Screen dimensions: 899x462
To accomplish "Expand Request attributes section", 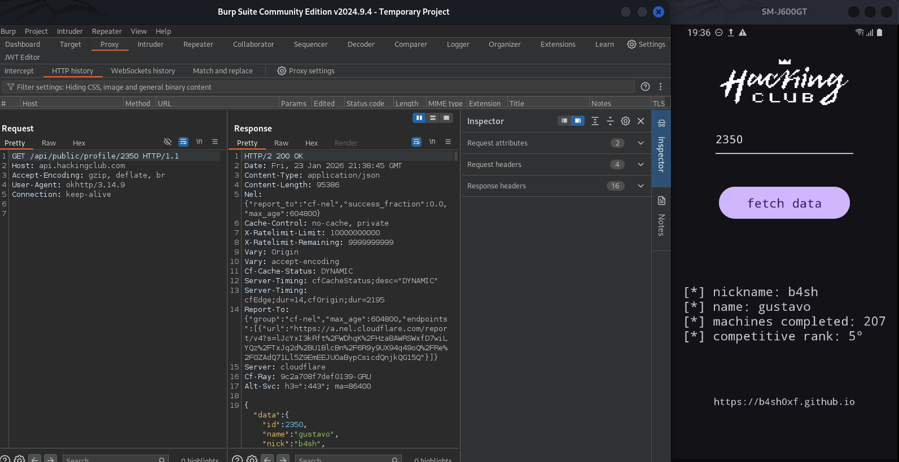I will [641, 143].
